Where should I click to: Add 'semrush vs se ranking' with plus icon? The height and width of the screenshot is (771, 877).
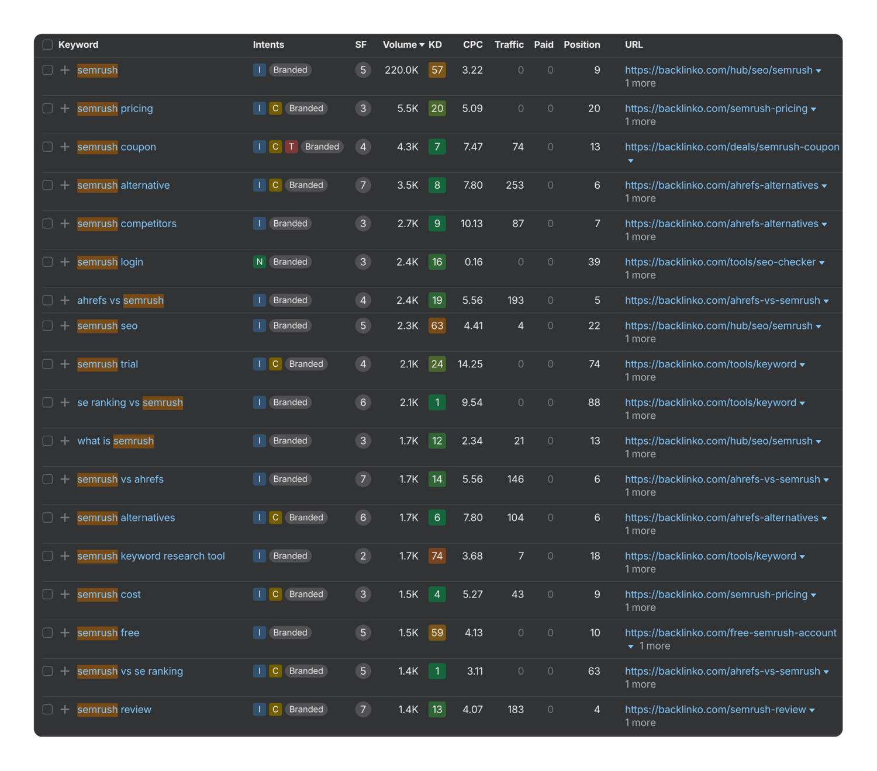coord(65,671)
